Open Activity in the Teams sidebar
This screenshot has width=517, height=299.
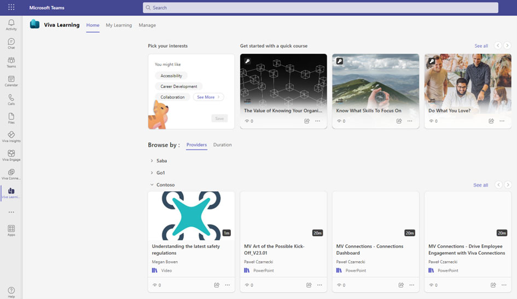11,25
